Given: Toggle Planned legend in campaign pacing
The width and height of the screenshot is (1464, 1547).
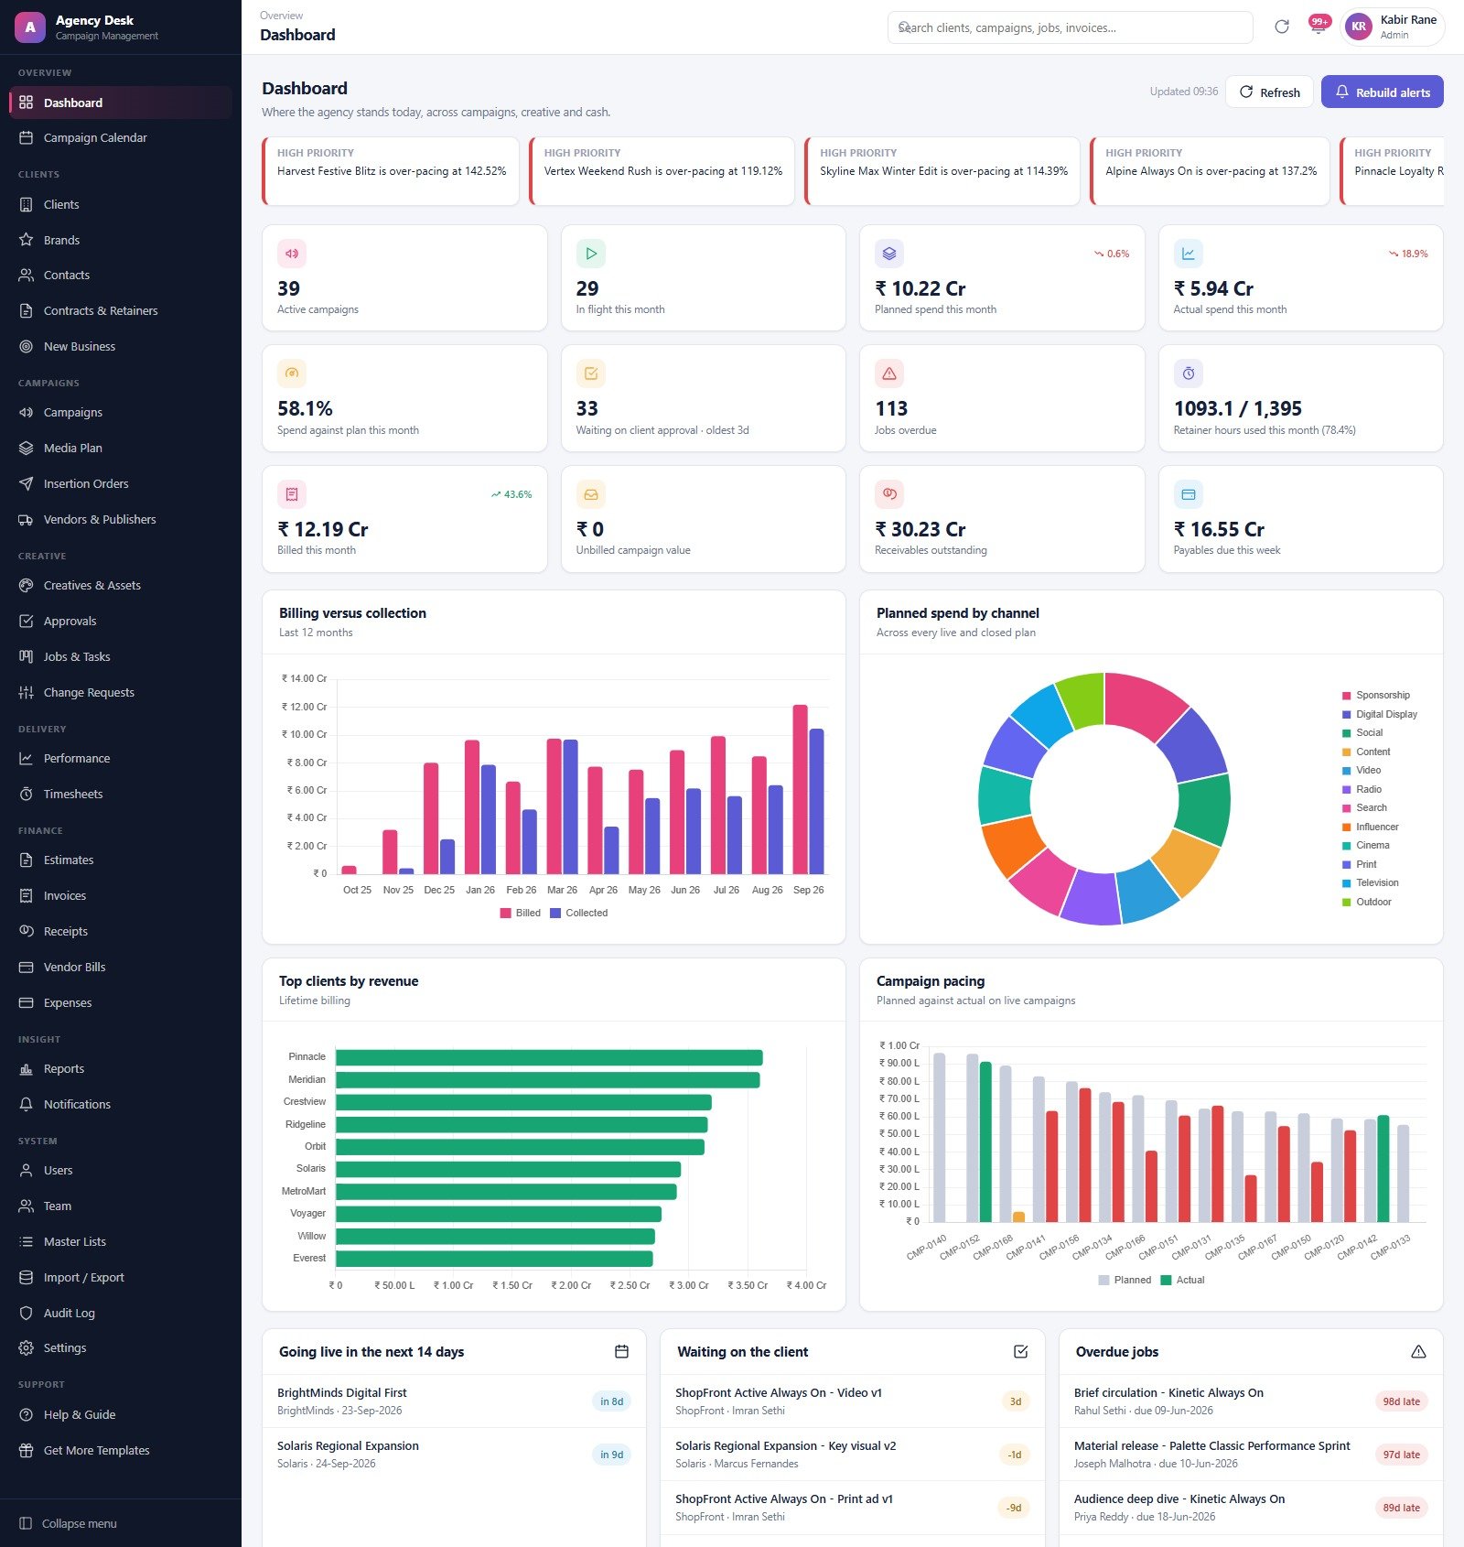Looking at the screenshot, I should [1125, 1281].
